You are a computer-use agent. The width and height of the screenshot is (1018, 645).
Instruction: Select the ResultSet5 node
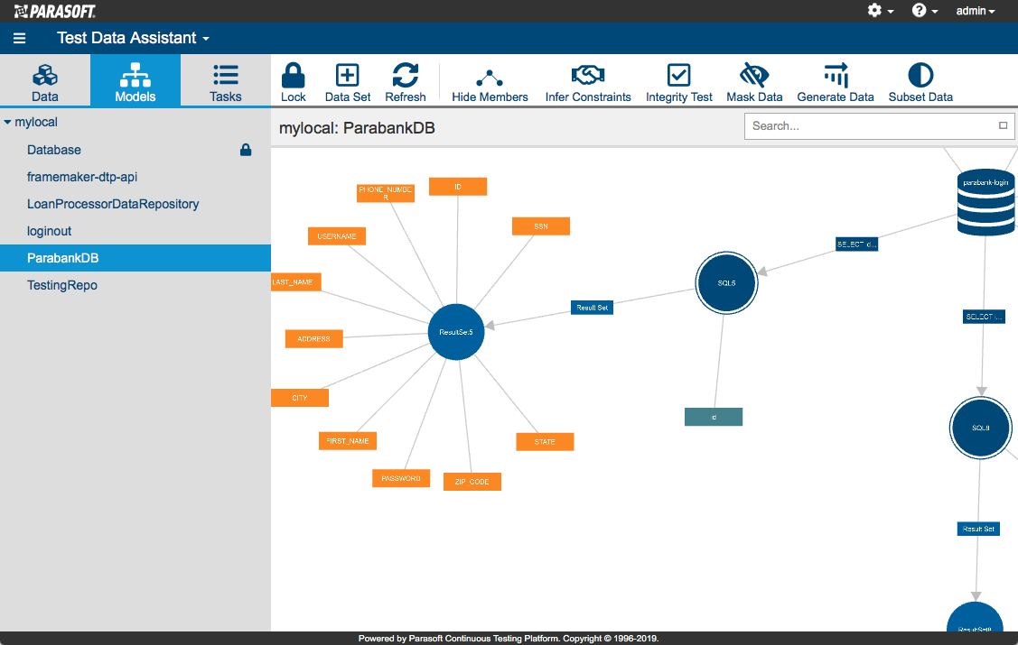click(456, 332)
